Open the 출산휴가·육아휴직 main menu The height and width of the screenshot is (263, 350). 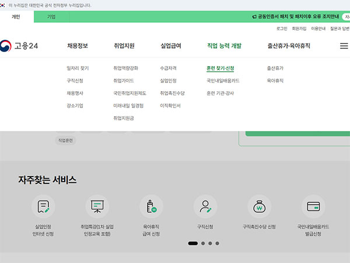point(289,46)
